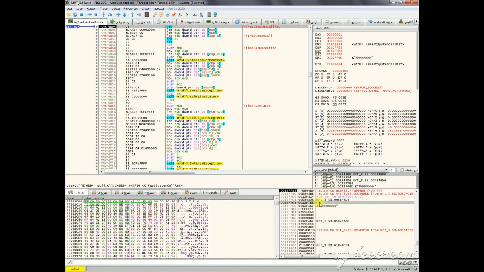Click the LastStatus C0000034 line in registers

(363, 91)
